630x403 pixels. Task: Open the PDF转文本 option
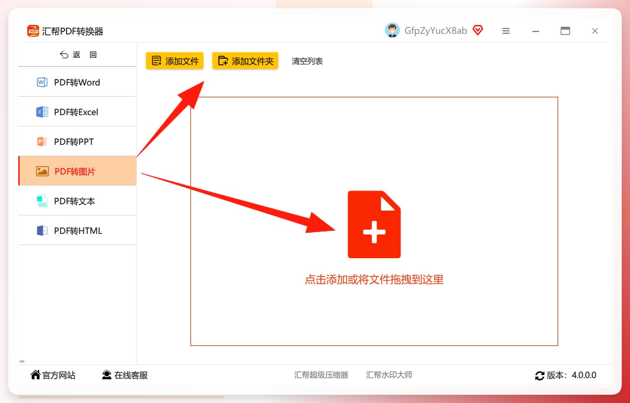[78, 201]
